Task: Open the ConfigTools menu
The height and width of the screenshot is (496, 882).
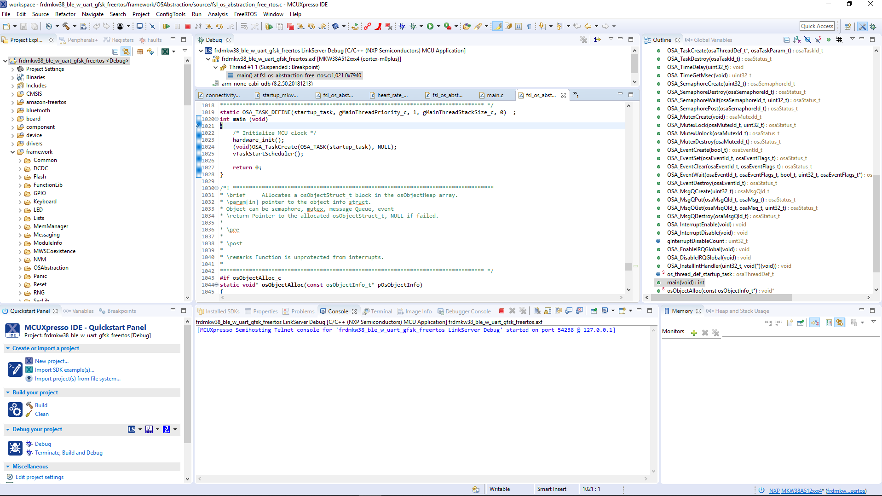Action: pos(170,14)
